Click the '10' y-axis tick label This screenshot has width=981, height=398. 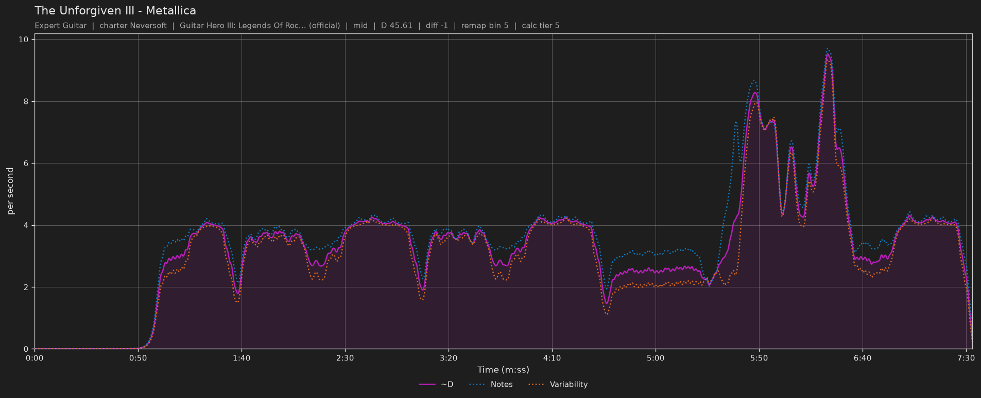click(24, 40)
